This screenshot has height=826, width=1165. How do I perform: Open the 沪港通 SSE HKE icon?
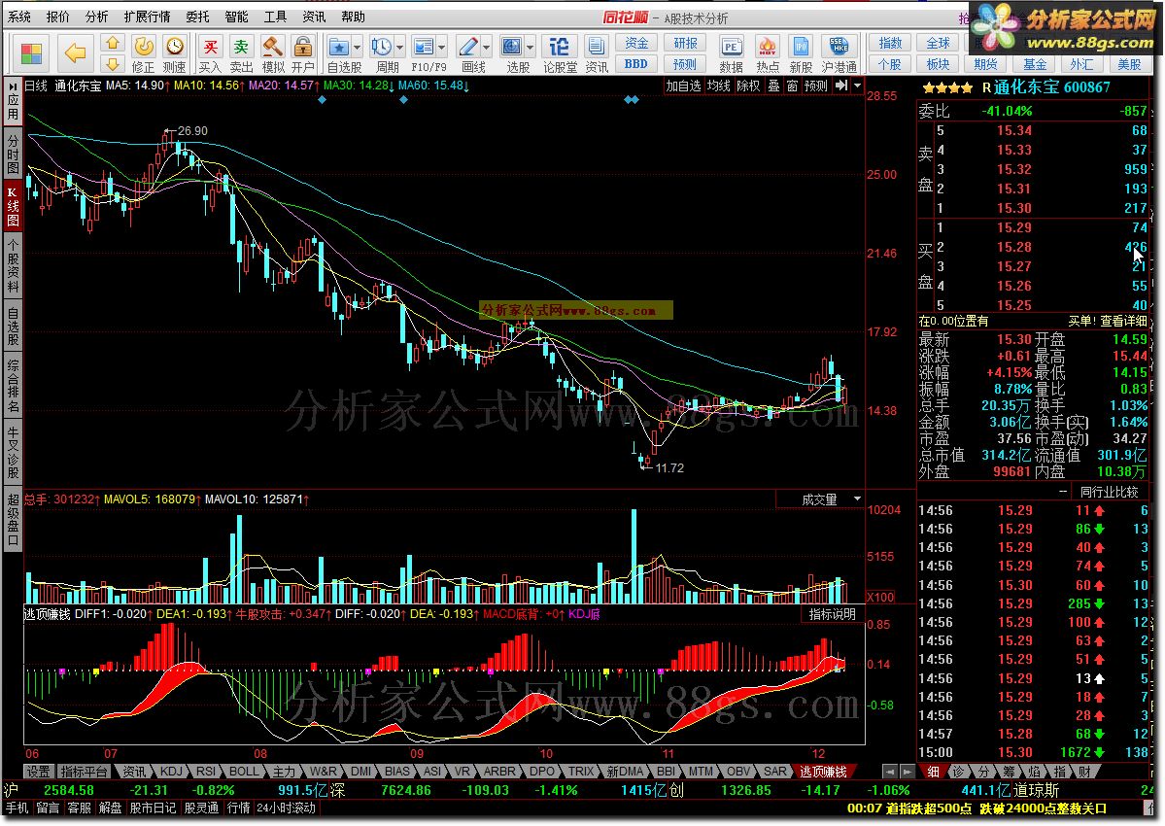839,53
